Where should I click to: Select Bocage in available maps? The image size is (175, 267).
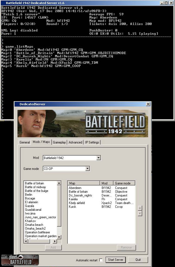(30, 198)
